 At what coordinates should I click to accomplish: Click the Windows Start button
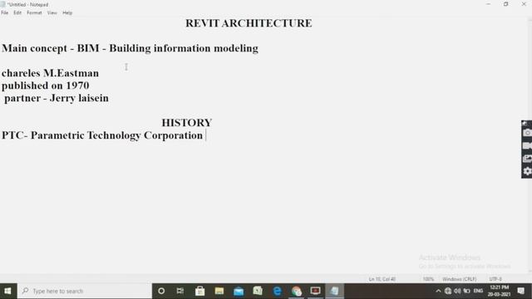(7, 291)
